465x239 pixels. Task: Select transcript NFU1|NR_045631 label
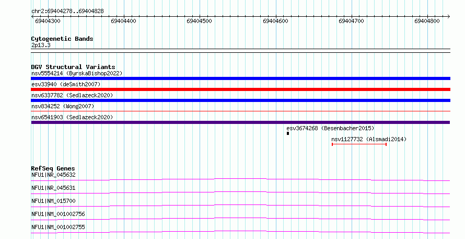click(53, 188)
